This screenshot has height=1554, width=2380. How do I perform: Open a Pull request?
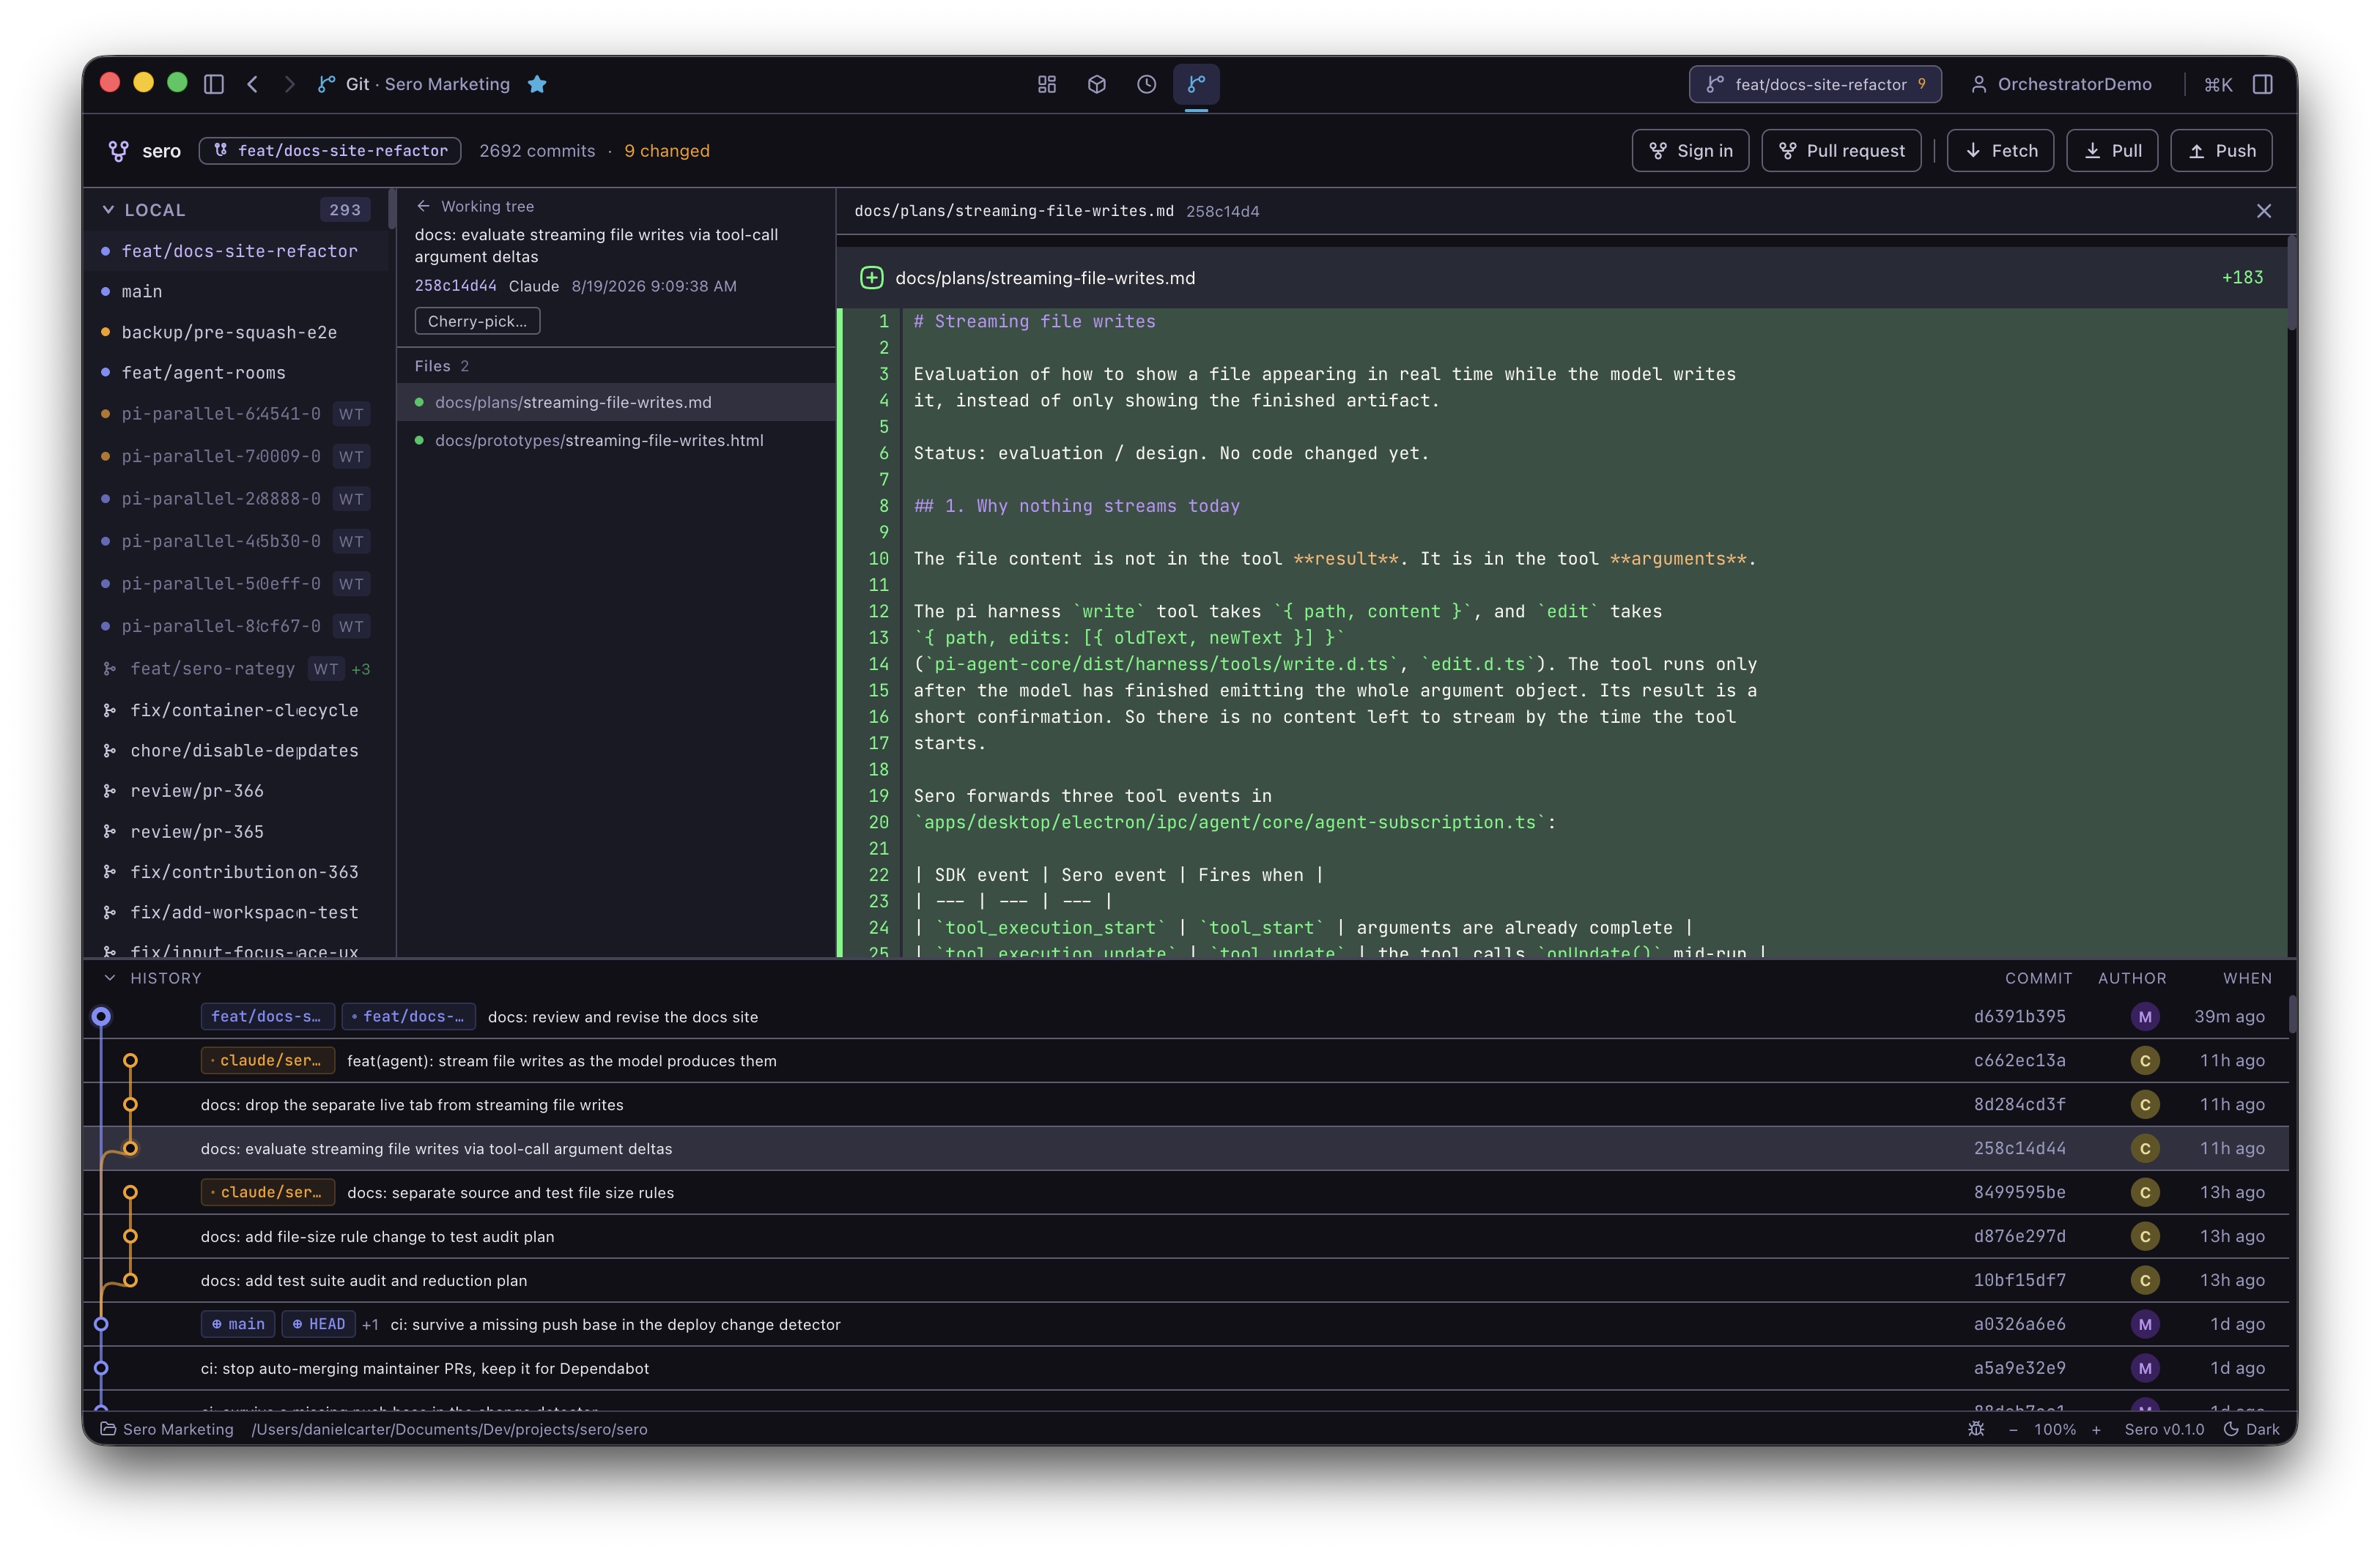pyautogui.click(x=1841, y=151)
